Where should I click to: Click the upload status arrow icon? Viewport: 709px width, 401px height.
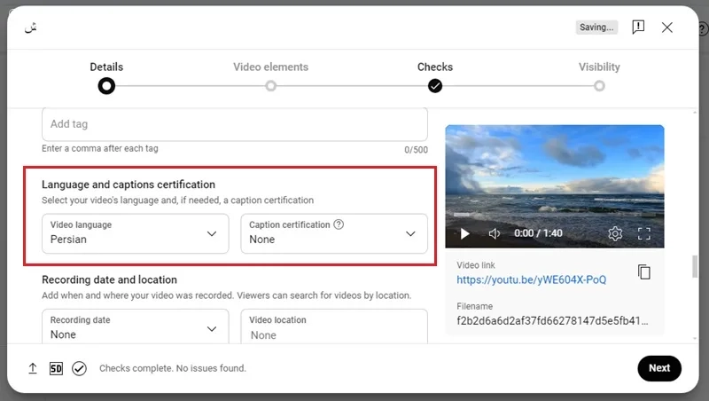point(33,368)
